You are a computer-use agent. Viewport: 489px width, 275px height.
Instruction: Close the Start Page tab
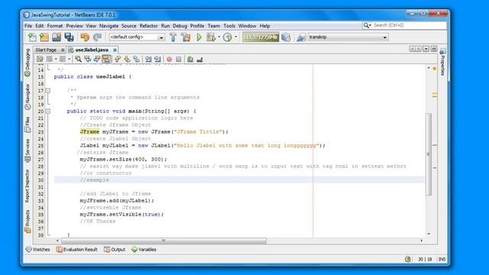(x=63, y=50)
